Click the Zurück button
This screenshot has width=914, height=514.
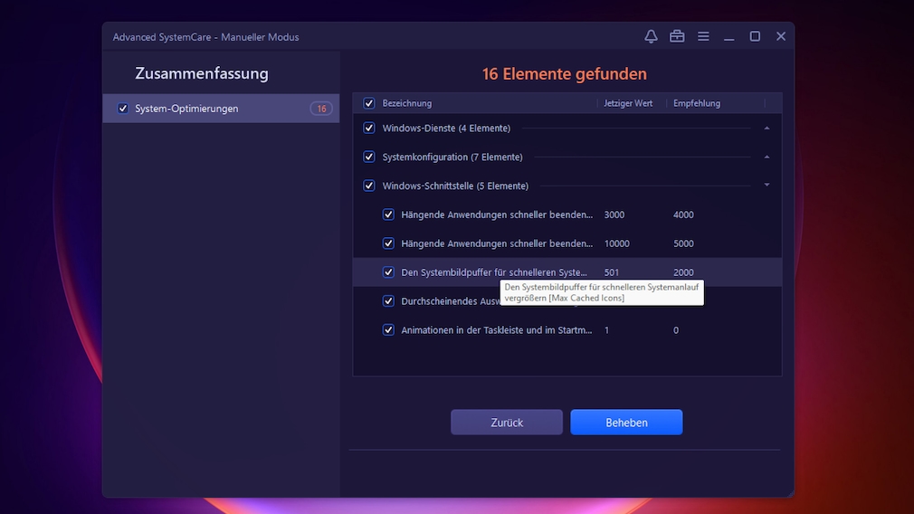(x=507, y=423)
